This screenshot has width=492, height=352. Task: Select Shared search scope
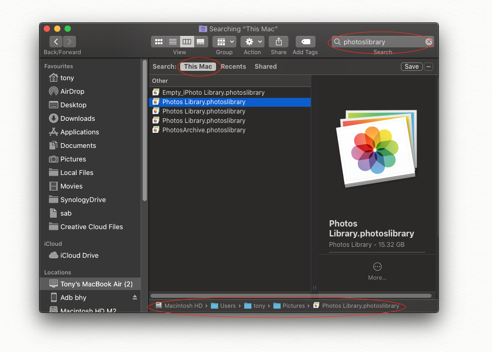(x=266, y=67)
